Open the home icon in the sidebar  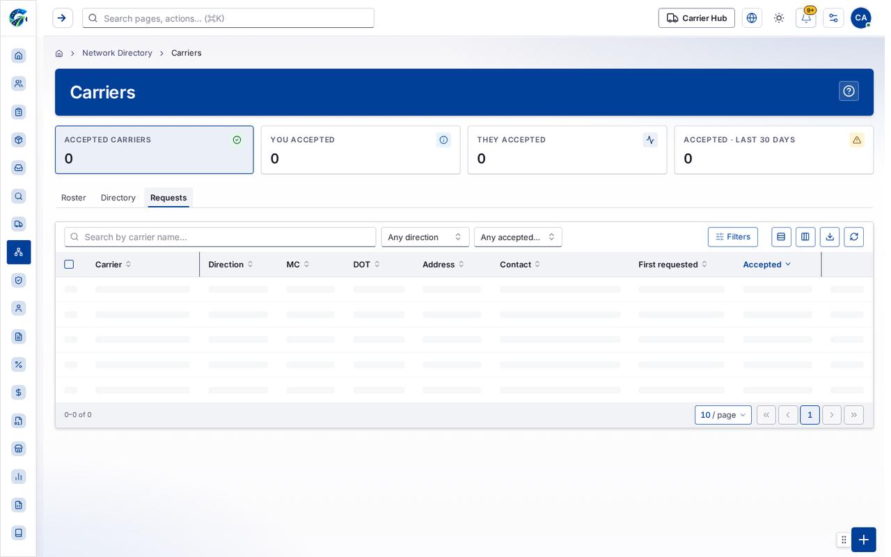tap(19, 56)
